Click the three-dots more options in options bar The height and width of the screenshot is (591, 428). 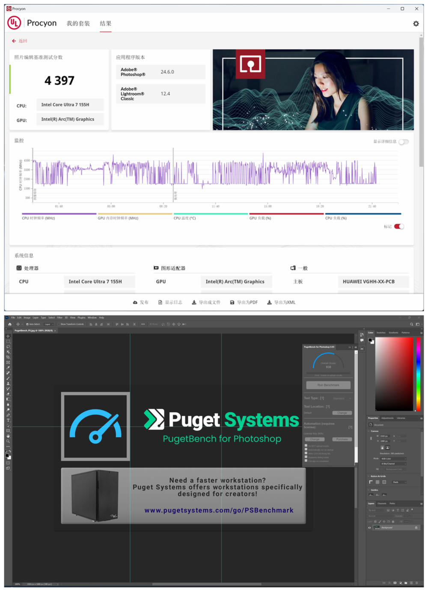[x=143, y=324]
